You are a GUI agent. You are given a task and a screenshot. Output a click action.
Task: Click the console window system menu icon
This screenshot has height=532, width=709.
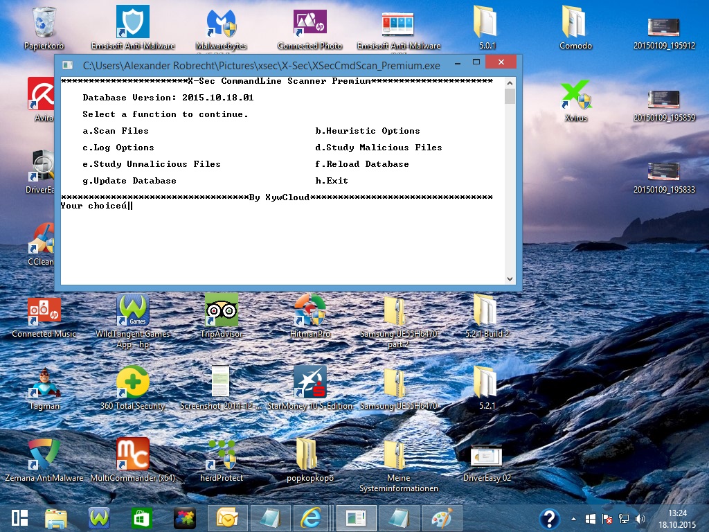pos(67,65)
